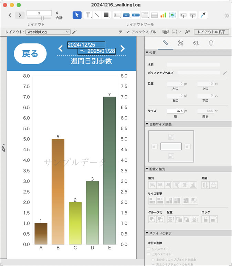Click the align left edges icon

click(152, 185)
